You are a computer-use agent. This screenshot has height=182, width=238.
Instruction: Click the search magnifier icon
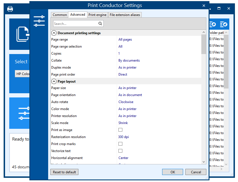[100, 24]
